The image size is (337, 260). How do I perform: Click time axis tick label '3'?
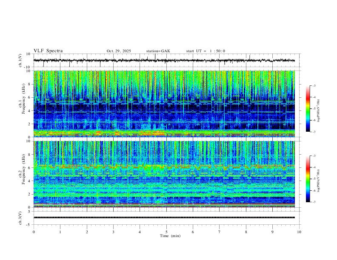pos(113,232)
